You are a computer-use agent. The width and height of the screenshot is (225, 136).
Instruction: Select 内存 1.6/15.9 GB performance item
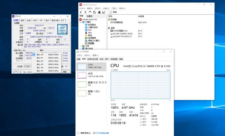(x=91, y=76)
